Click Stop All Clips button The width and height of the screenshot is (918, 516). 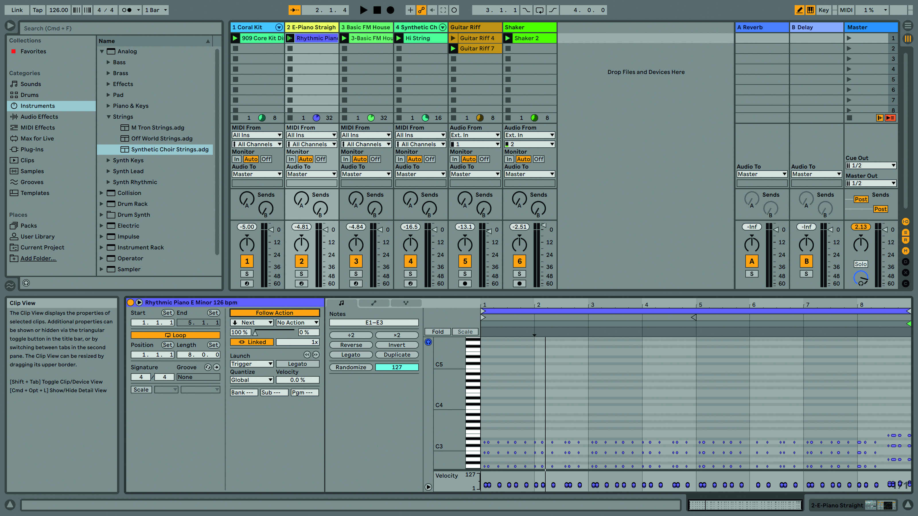[x=849, y=118]
